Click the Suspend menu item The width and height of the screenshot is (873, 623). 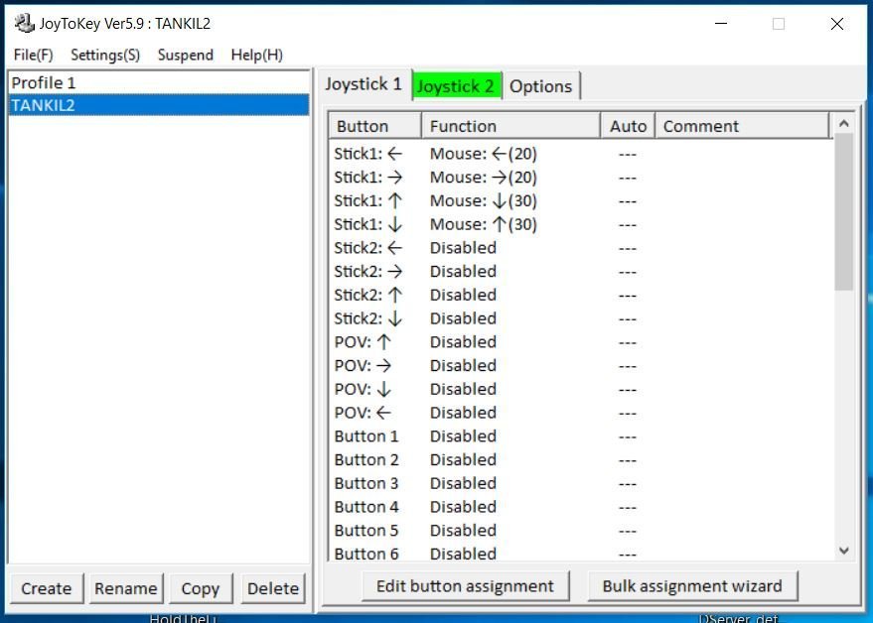(186, 56)
